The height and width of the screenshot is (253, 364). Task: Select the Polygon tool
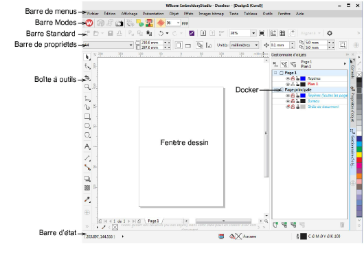click(x=87, y=135)
